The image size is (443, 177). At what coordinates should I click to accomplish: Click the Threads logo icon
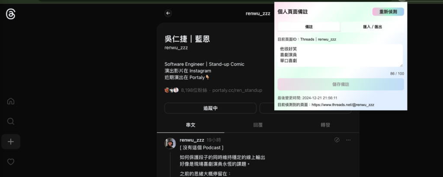pyautogui.click(x=10, y=14)
